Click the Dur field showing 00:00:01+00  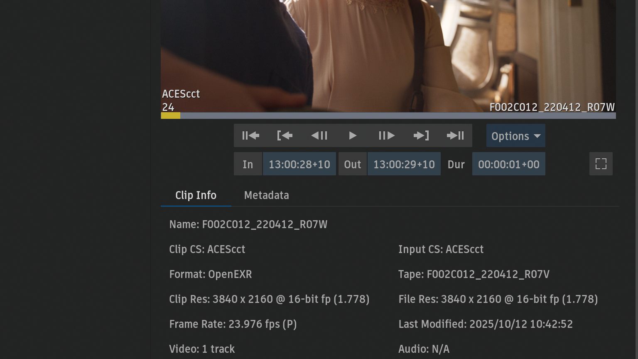click(508, 164)
